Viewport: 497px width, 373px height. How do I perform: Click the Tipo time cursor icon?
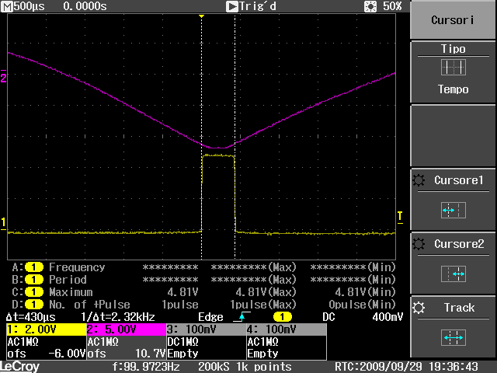(453, 68)
